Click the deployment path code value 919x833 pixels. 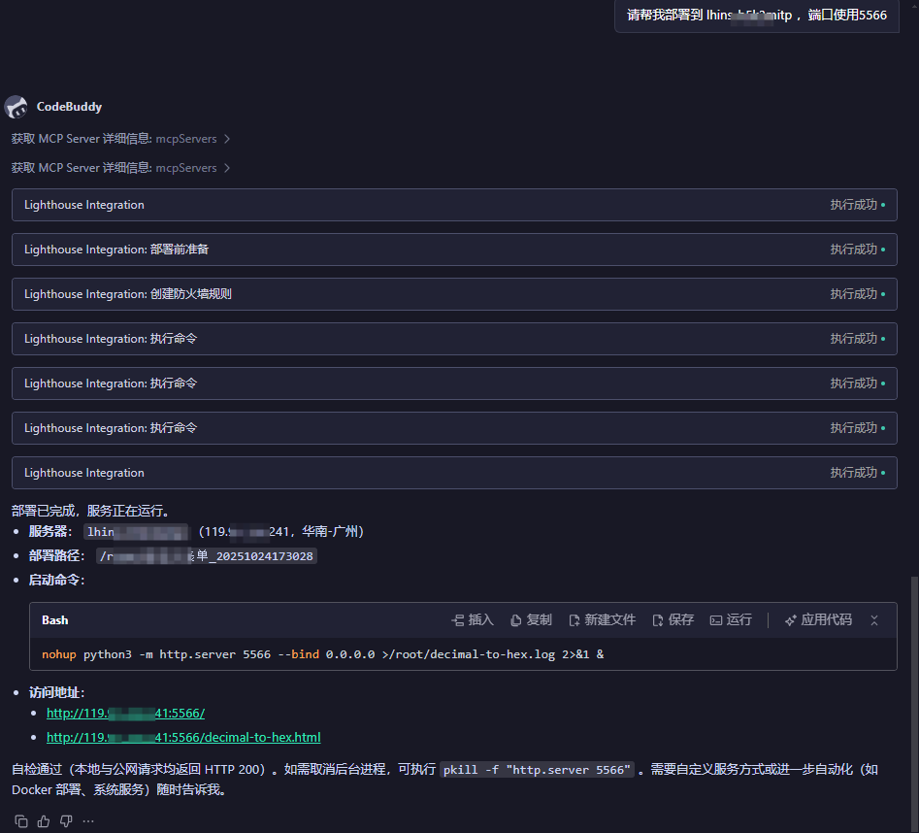tap(207, 556)
